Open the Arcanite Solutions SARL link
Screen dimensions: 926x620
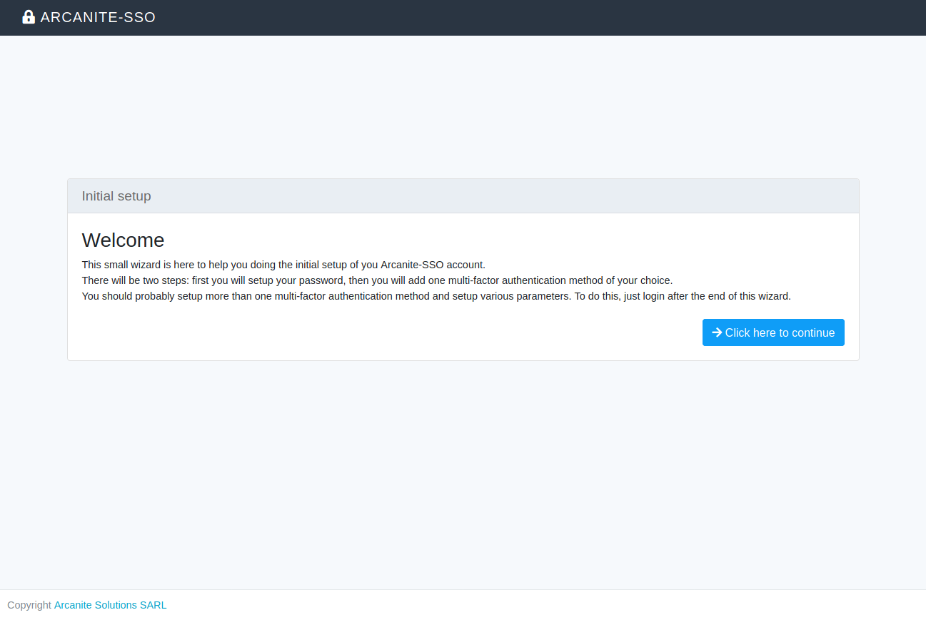(111, 605)
